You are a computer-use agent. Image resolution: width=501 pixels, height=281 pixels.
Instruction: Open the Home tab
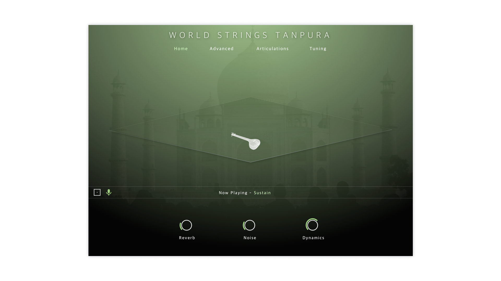pos(181,49)
